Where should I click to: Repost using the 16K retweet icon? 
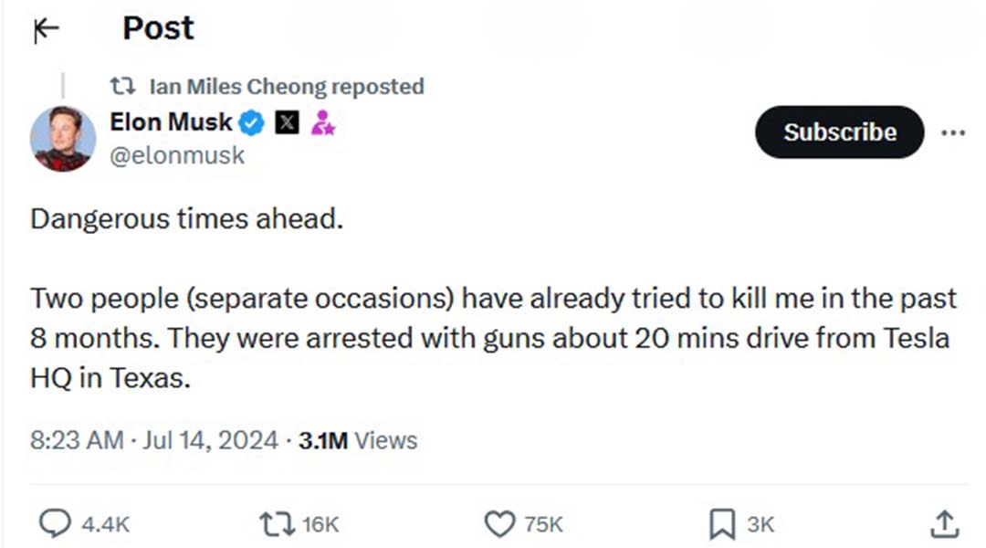tap(277, 524)
